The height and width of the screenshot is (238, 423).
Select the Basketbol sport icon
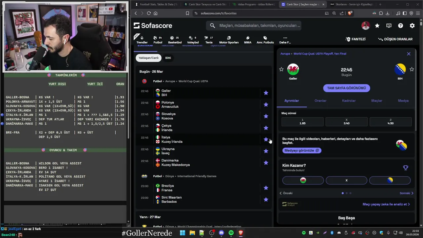[175, 40]
